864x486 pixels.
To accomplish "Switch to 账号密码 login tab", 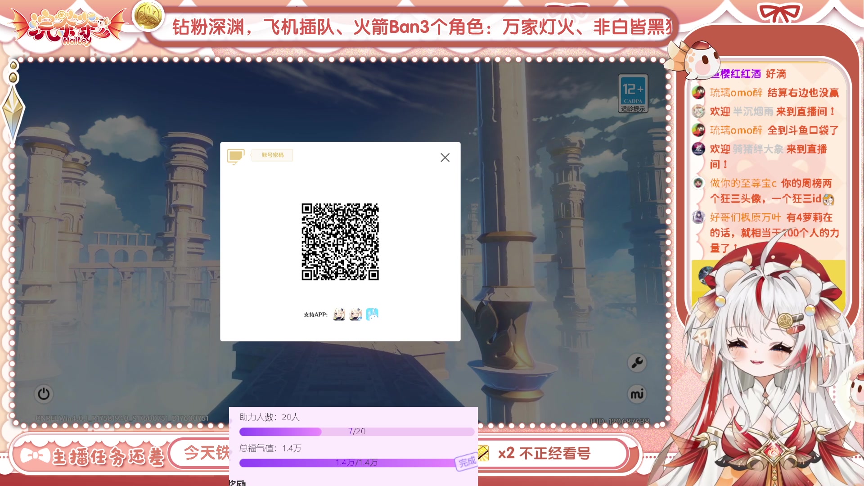I will [x=272, y=155].
